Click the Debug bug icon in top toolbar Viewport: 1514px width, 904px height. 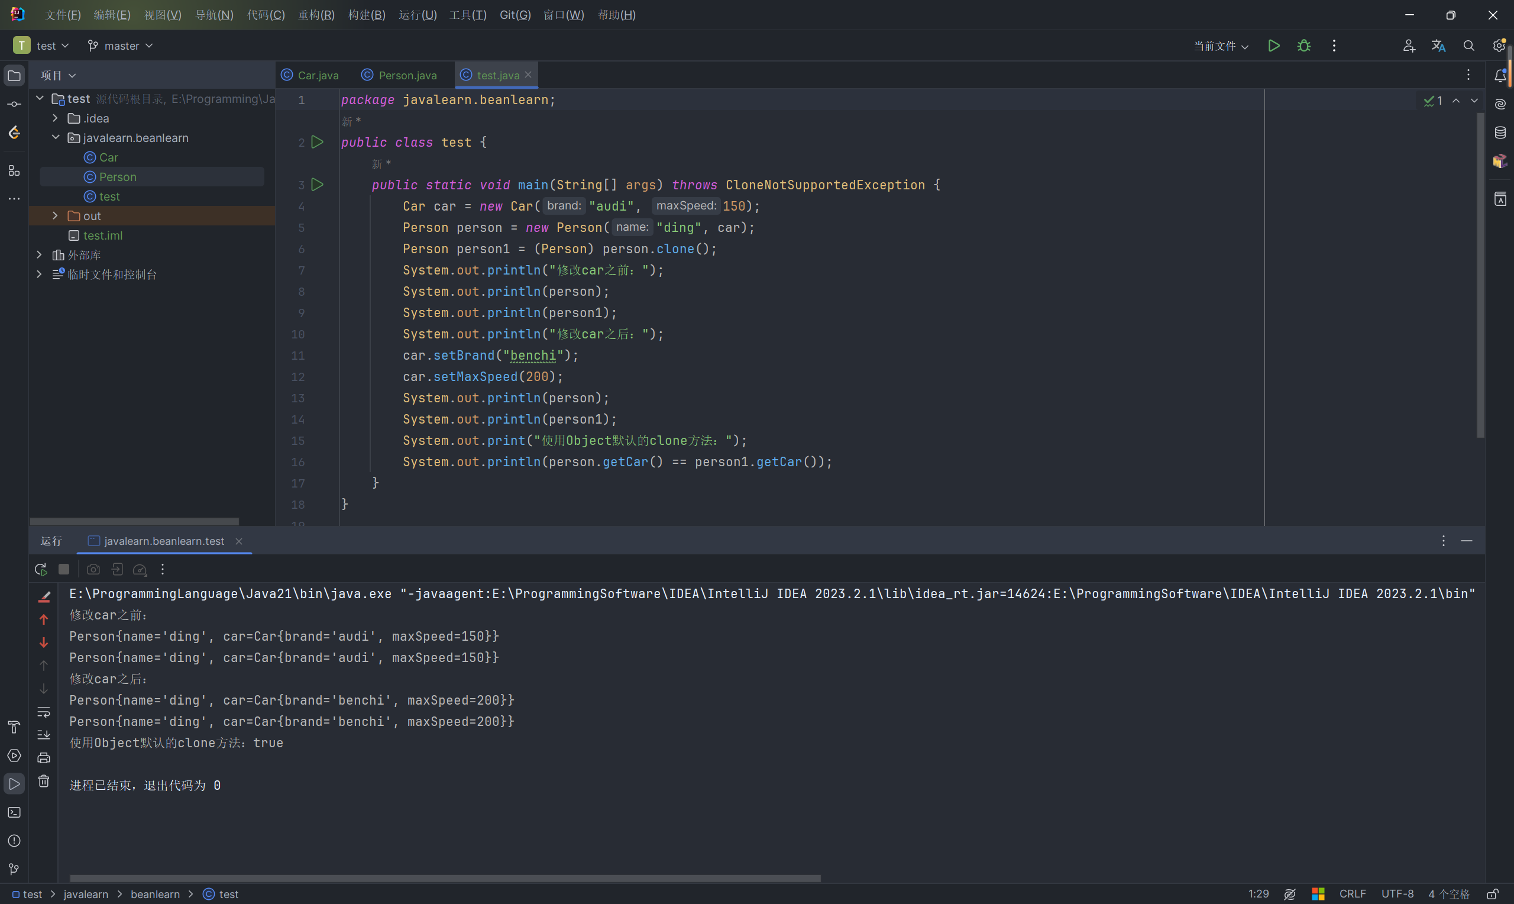(x=1303, y=46)
